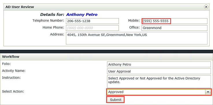Image resolution: width=213 pixels, height=105 pixels.
Task: Click the Workflow section header
Action: (x=106, y=57)
